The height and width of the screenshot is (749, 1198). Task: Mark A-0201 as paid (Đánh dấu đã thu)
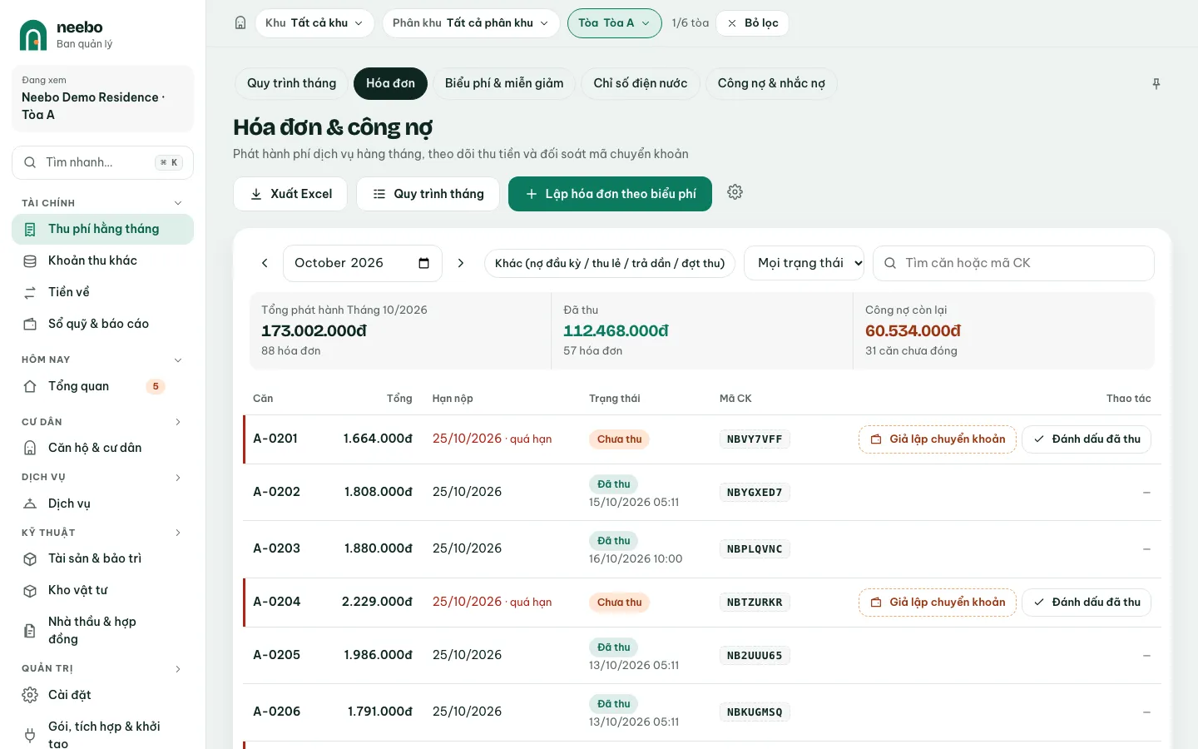click(x=1087, y=439)
